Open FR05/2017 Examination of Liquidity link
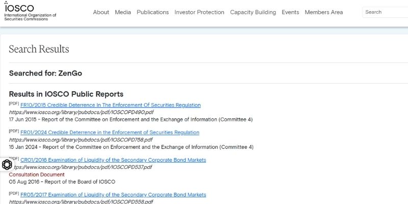This screenshot has width=408, height=204. point(113,195)
